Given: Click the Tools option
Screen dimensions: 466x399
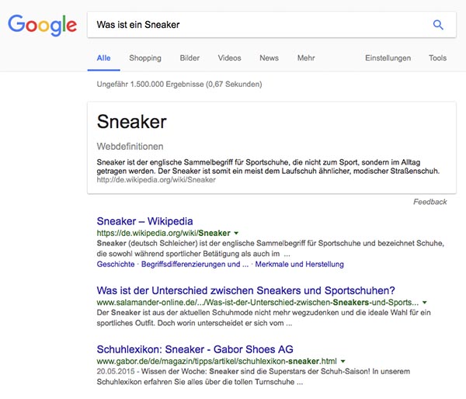Looking at the screenshot, I should coord(437,58).
